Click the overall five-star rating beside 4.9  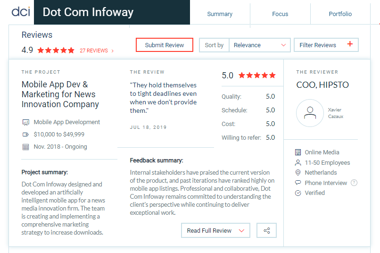point(56,50)
